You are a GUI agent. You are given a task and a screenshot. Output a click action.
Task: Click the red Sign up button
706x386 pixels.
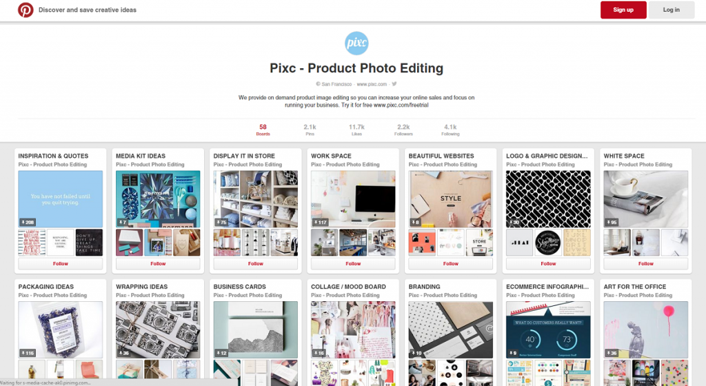coord(623,10)
